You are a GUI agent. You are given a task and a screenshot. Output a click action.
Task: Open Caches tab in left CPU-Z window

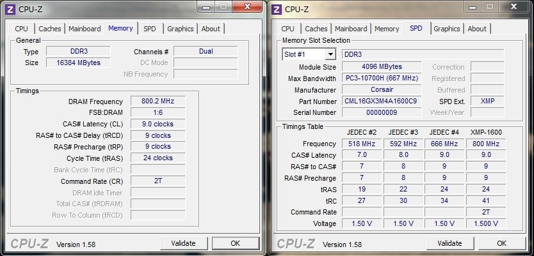tap(50, 29)
